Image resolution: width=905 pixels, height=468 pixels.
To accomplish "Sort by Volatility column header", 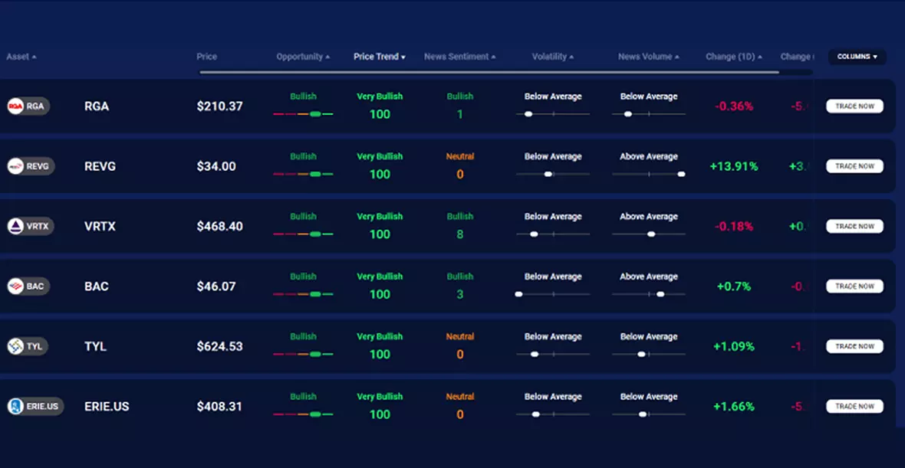I will [552, 57].
